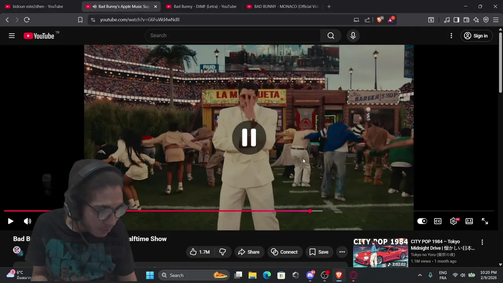The height and width of the screenshot is (283, 503).
Task: Open the weather widget showing 6°C
Action: click(x=18, y=275)
